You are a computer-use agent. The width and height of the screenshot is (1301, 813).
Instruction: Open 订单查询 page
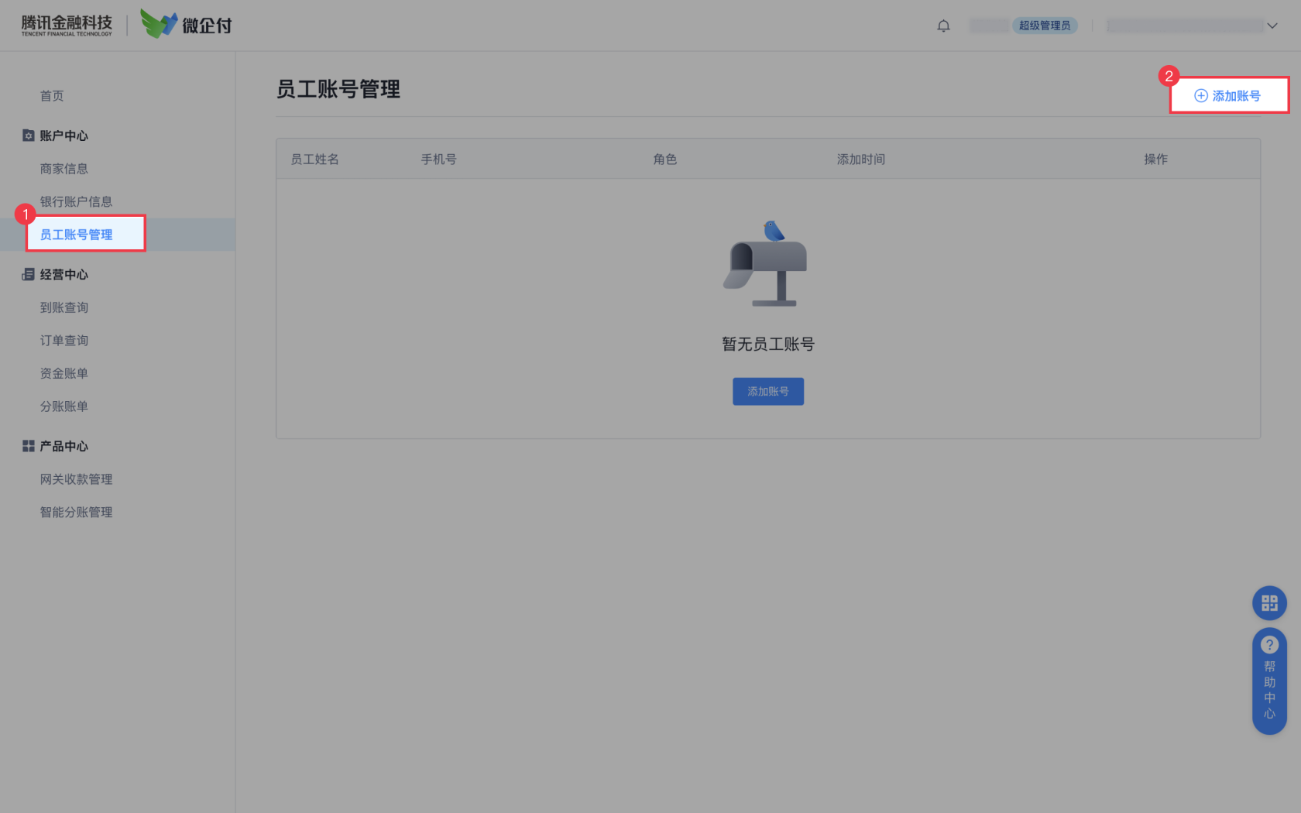64,341
